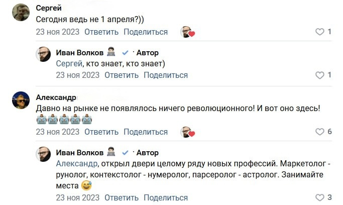Click the verified checkmark in Иван's second reply

click(126, 152)
